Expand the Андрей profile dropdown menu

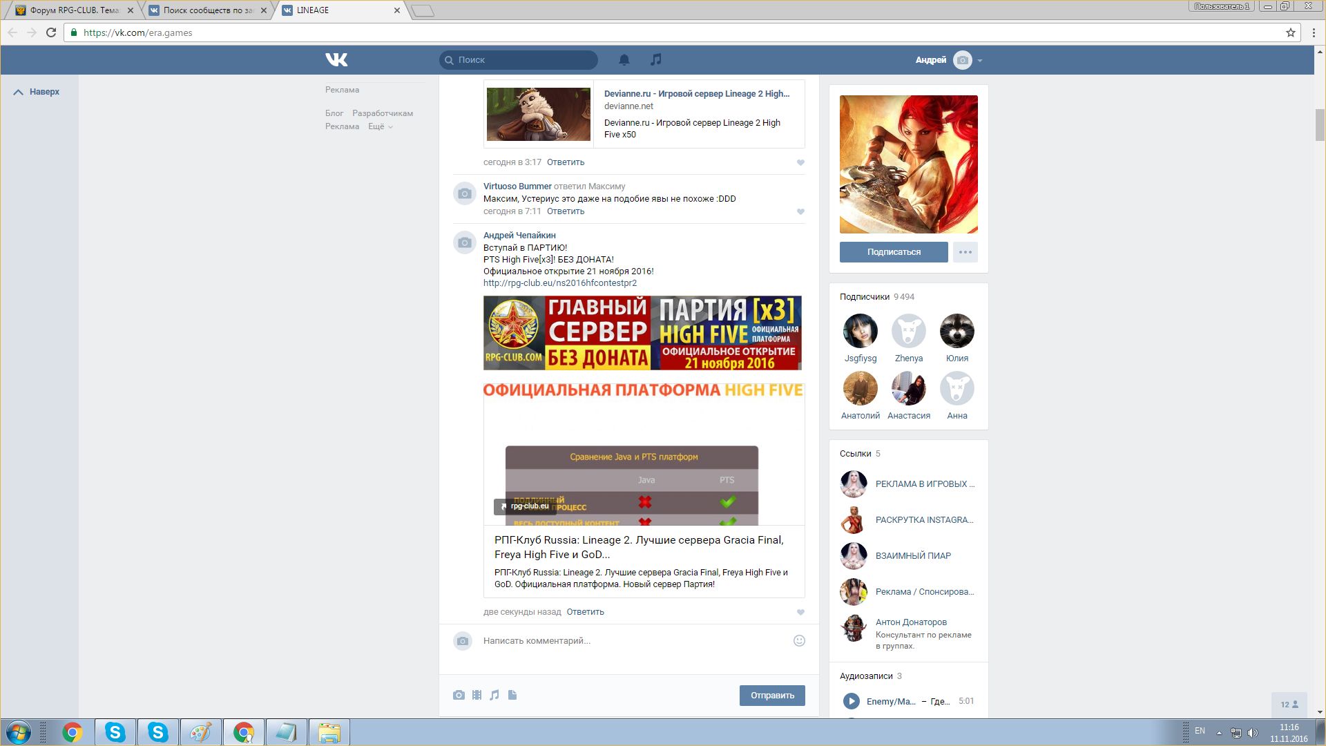click(x=979, y=61)
